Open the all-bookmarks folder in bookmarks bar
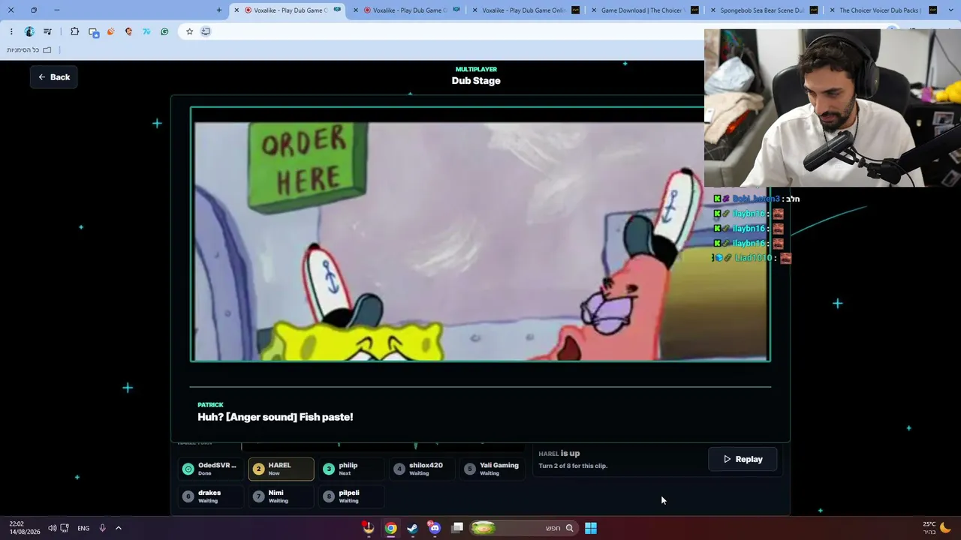 click(29, 50)
